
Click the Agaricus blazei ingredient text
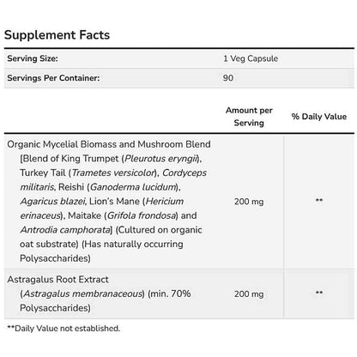point(52,202)
